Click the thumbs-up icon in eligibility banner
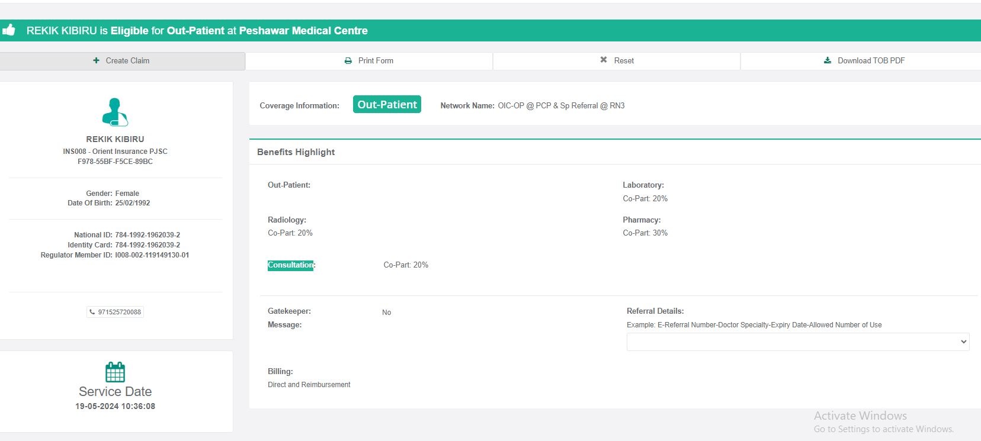Screen dimensions: 981x441 click(8, 30)
